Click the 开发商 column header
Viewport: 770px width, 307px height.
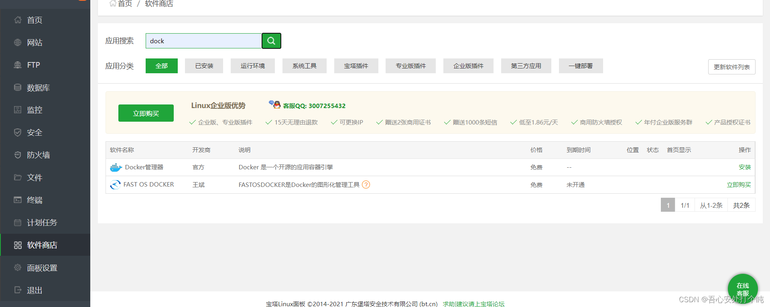click(201, 150)
